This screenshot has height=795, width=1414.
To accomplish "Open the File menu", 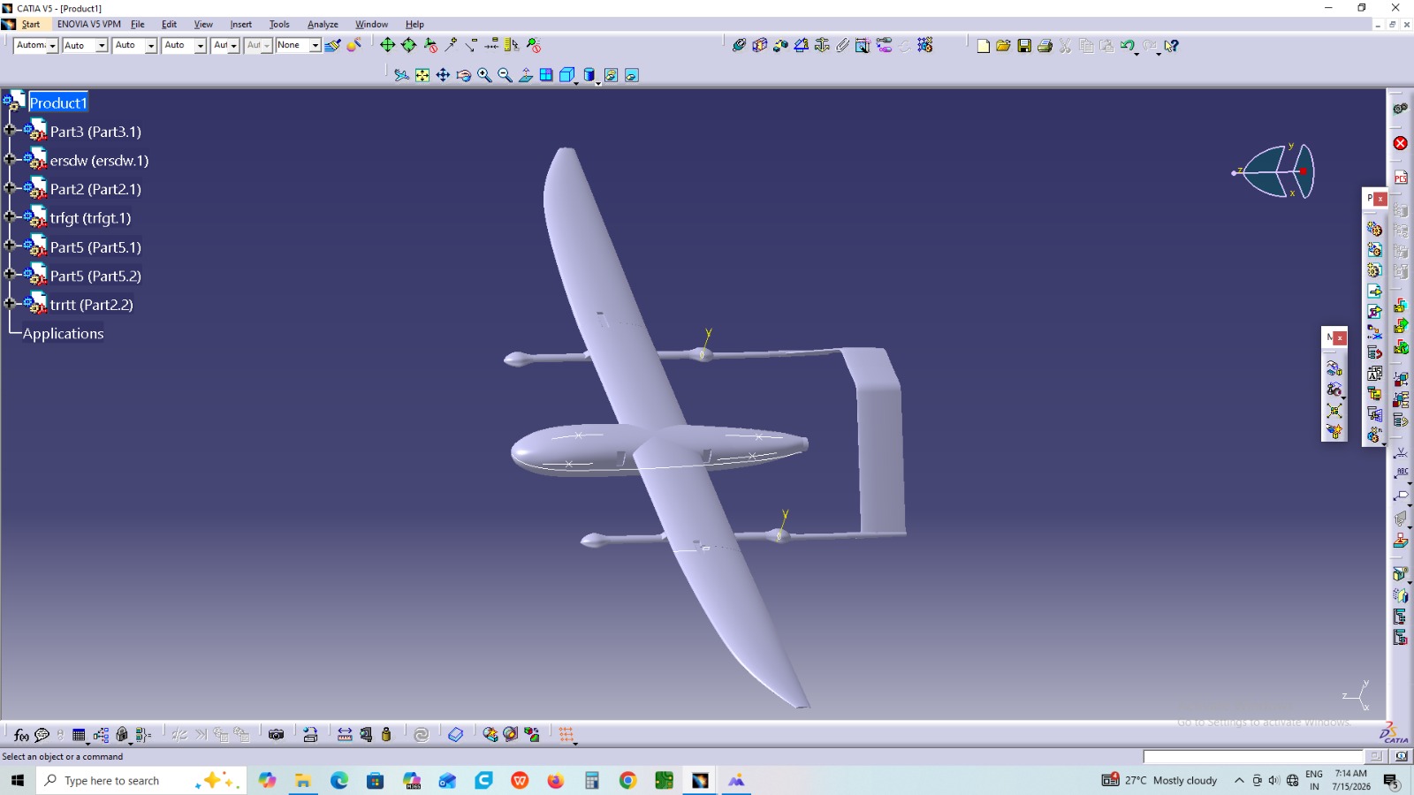I will pos(138,25).
